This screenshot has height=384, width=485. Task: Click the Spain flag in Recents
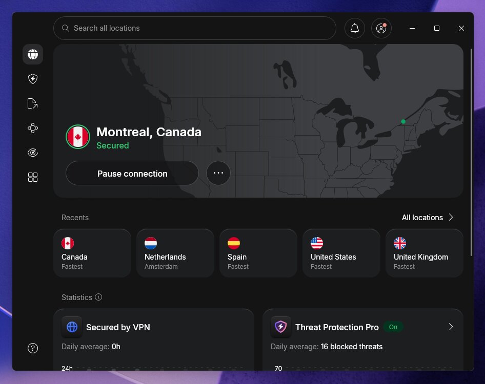click(x=234, y=243)
